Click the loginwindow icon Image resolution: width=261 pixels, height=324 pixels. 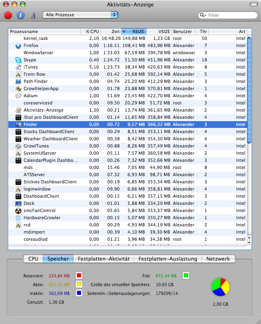point(18,189)
